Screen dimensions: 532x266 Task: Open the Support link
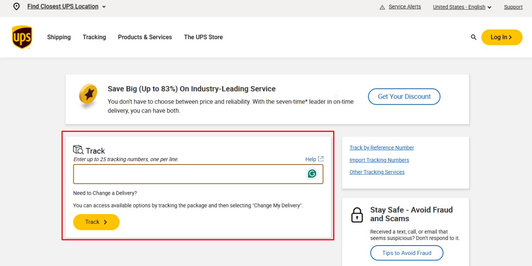[x=513, y=7]
